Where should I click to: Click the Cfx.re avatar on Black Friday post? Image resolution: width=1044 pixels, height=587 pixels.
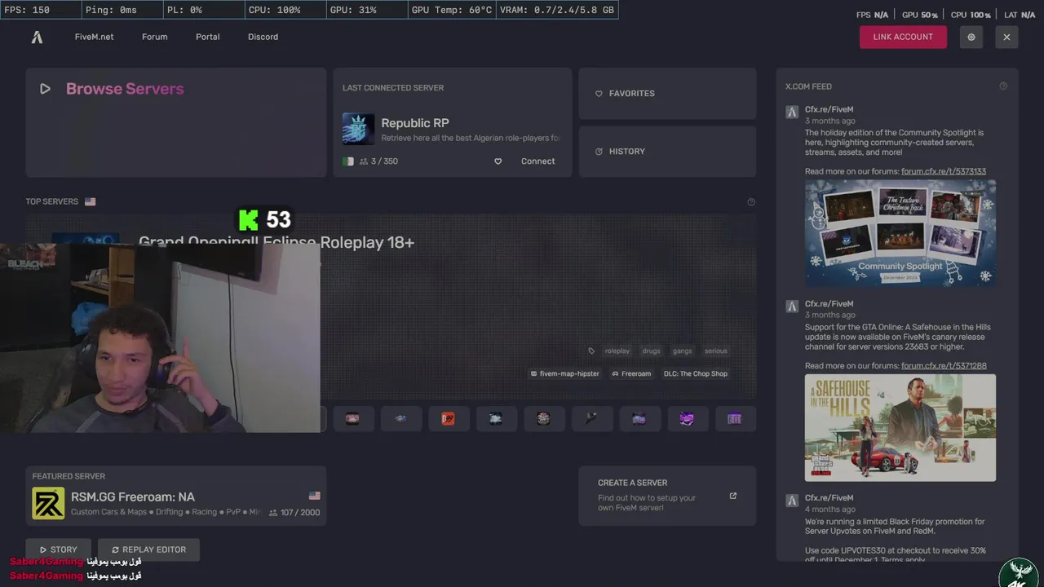[792, 501]
